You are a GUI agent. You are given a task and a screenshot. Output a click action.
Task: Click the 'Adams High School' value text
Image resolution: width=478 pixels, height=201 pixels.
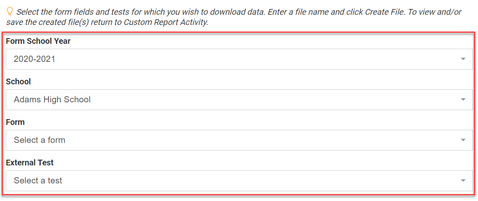coord(52,99)
